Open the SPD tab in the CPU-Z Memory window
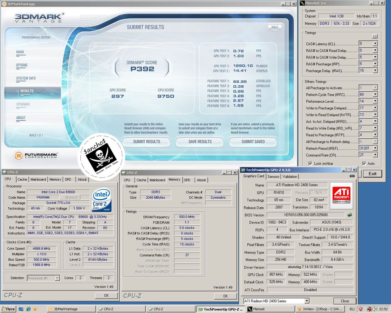The width and height of the screenshot is (391, 313). point(187,180)
